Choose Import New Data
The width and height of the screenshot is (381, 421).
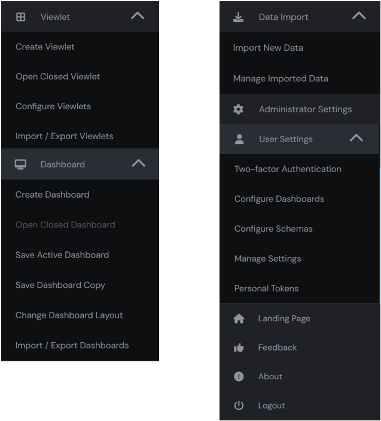coord(268,48)
